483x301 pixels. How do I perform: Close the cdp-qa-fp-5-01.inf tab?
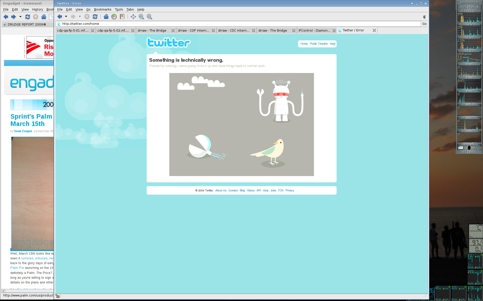pyautogui.click(x=93, y=31)
